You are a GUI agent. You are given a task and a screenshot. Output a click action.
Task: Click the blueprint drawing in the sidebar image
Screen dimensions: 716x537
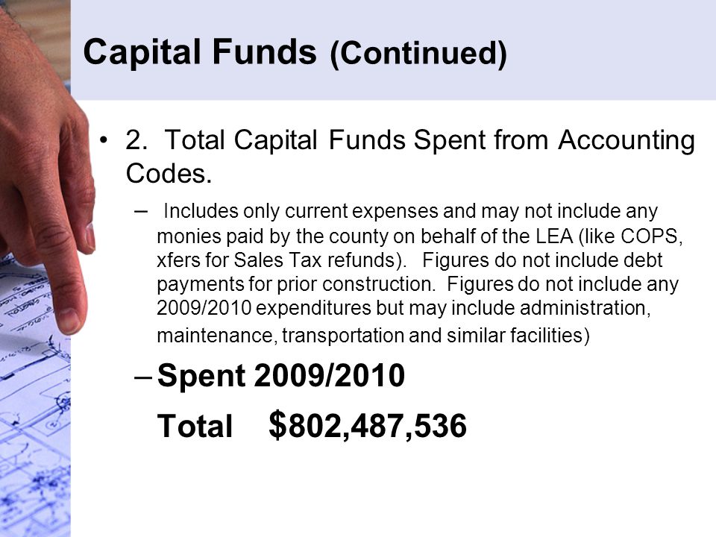click(x=34, y=411)
